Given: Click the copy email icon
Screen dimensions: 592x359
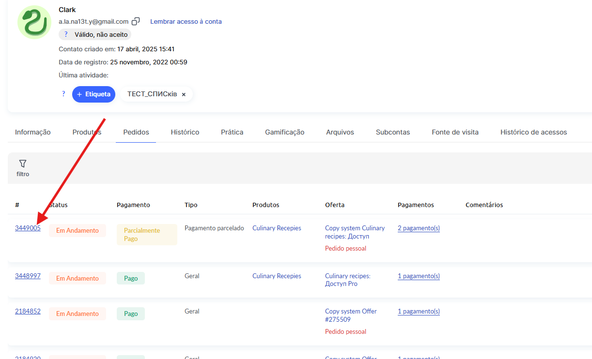Looking at the screenshot, I should coord(136,21).
